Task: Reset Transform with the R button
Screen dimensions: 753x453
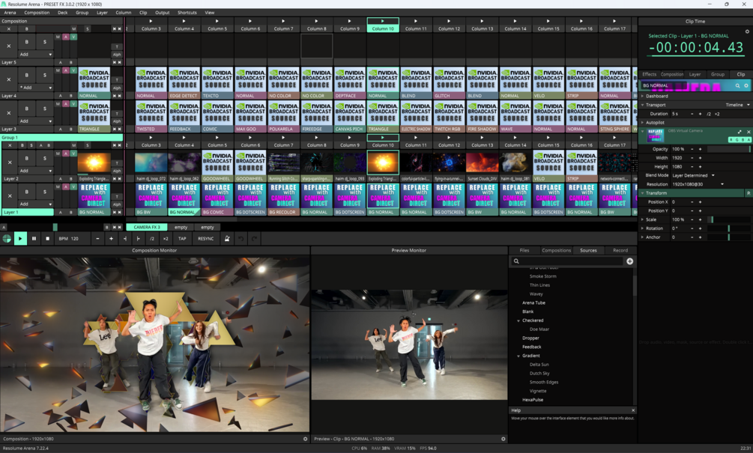Action: (749, 193)
